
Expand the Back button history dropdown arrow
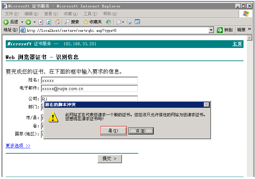click(x=22, y=22)
